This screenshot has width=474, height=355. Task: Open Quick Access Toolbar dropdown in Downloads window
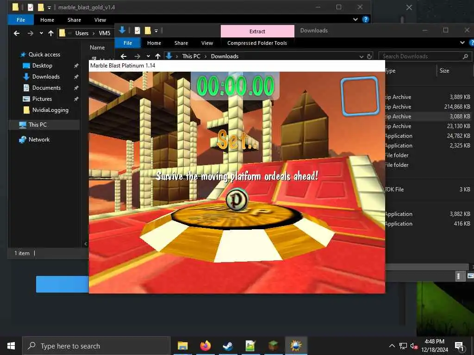[x=156, y=31]
